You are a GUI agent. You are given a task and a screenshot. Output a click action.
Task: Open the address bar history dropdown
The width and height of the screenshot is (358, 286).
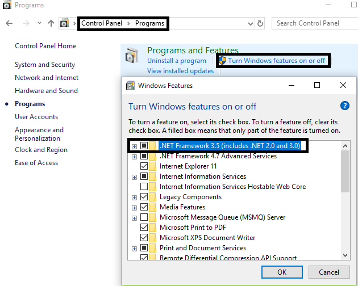pos(251,23)
